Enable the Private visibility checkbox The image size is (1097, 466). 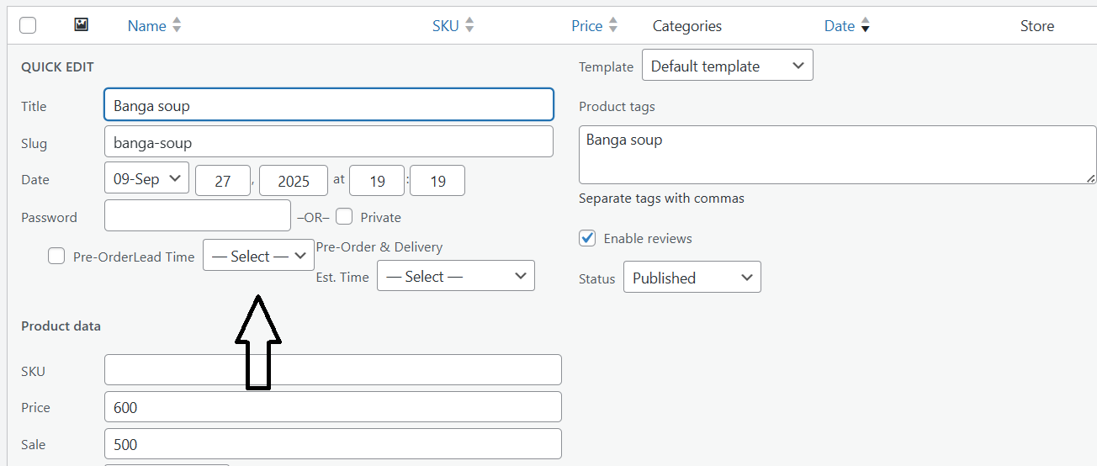(x=344, y=217)
